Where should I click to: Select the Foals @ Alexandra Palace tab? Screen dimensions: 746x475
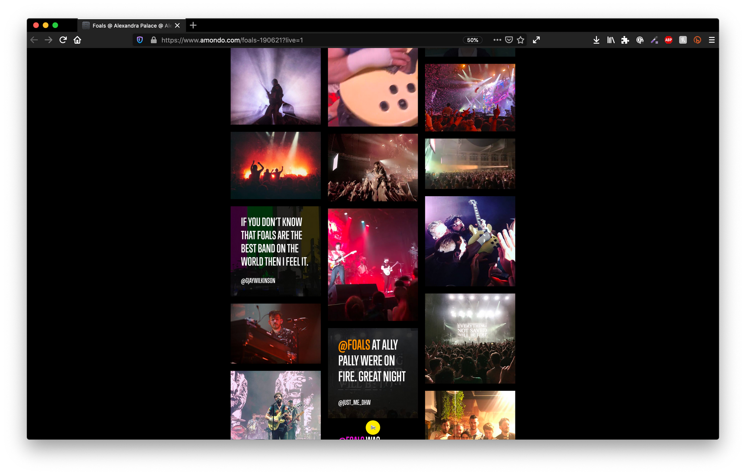click(x=132, y=25)
